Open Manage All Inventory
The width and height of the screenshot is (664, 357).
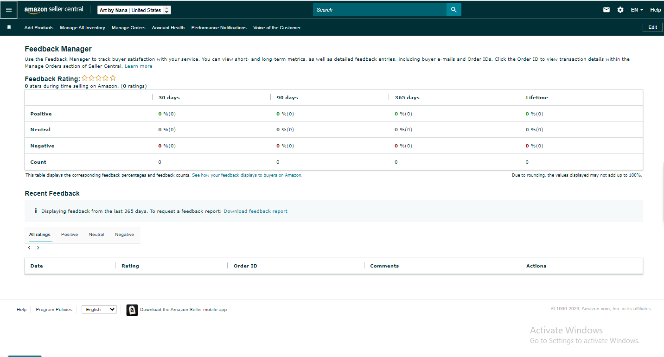(x=83, y=28)
